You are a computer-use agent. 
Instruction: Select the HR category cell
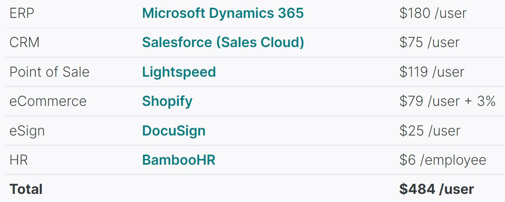point(19,160)
